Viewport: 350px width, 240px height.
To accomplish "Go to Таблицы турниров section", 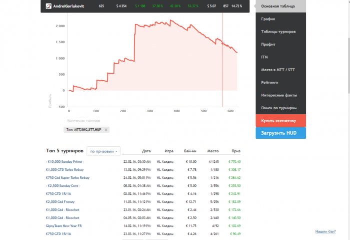I will click(278, 32).
